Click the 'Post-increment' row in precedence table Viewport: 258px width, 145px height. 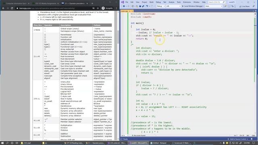tap(73, 56)
